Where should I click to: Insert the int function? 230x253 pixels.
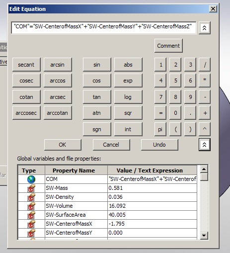(128, 129)
